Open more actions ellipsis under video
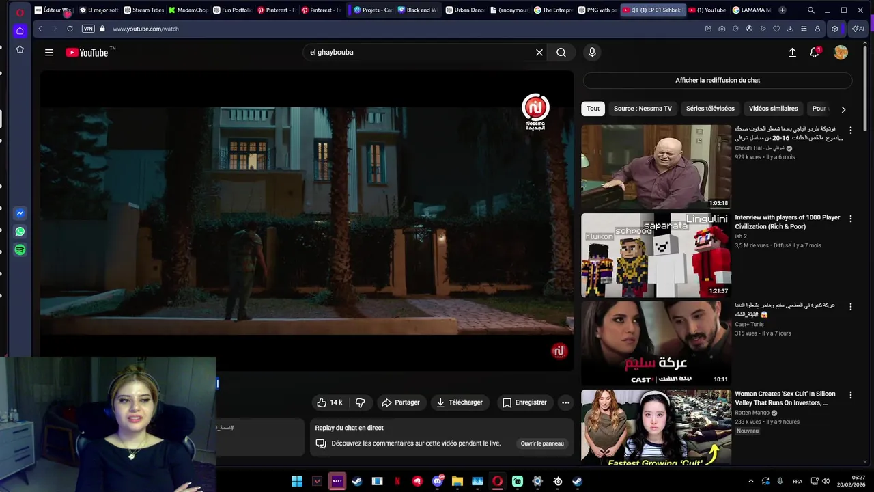Screen dimensions: 874x492 [x=565, y=402]
